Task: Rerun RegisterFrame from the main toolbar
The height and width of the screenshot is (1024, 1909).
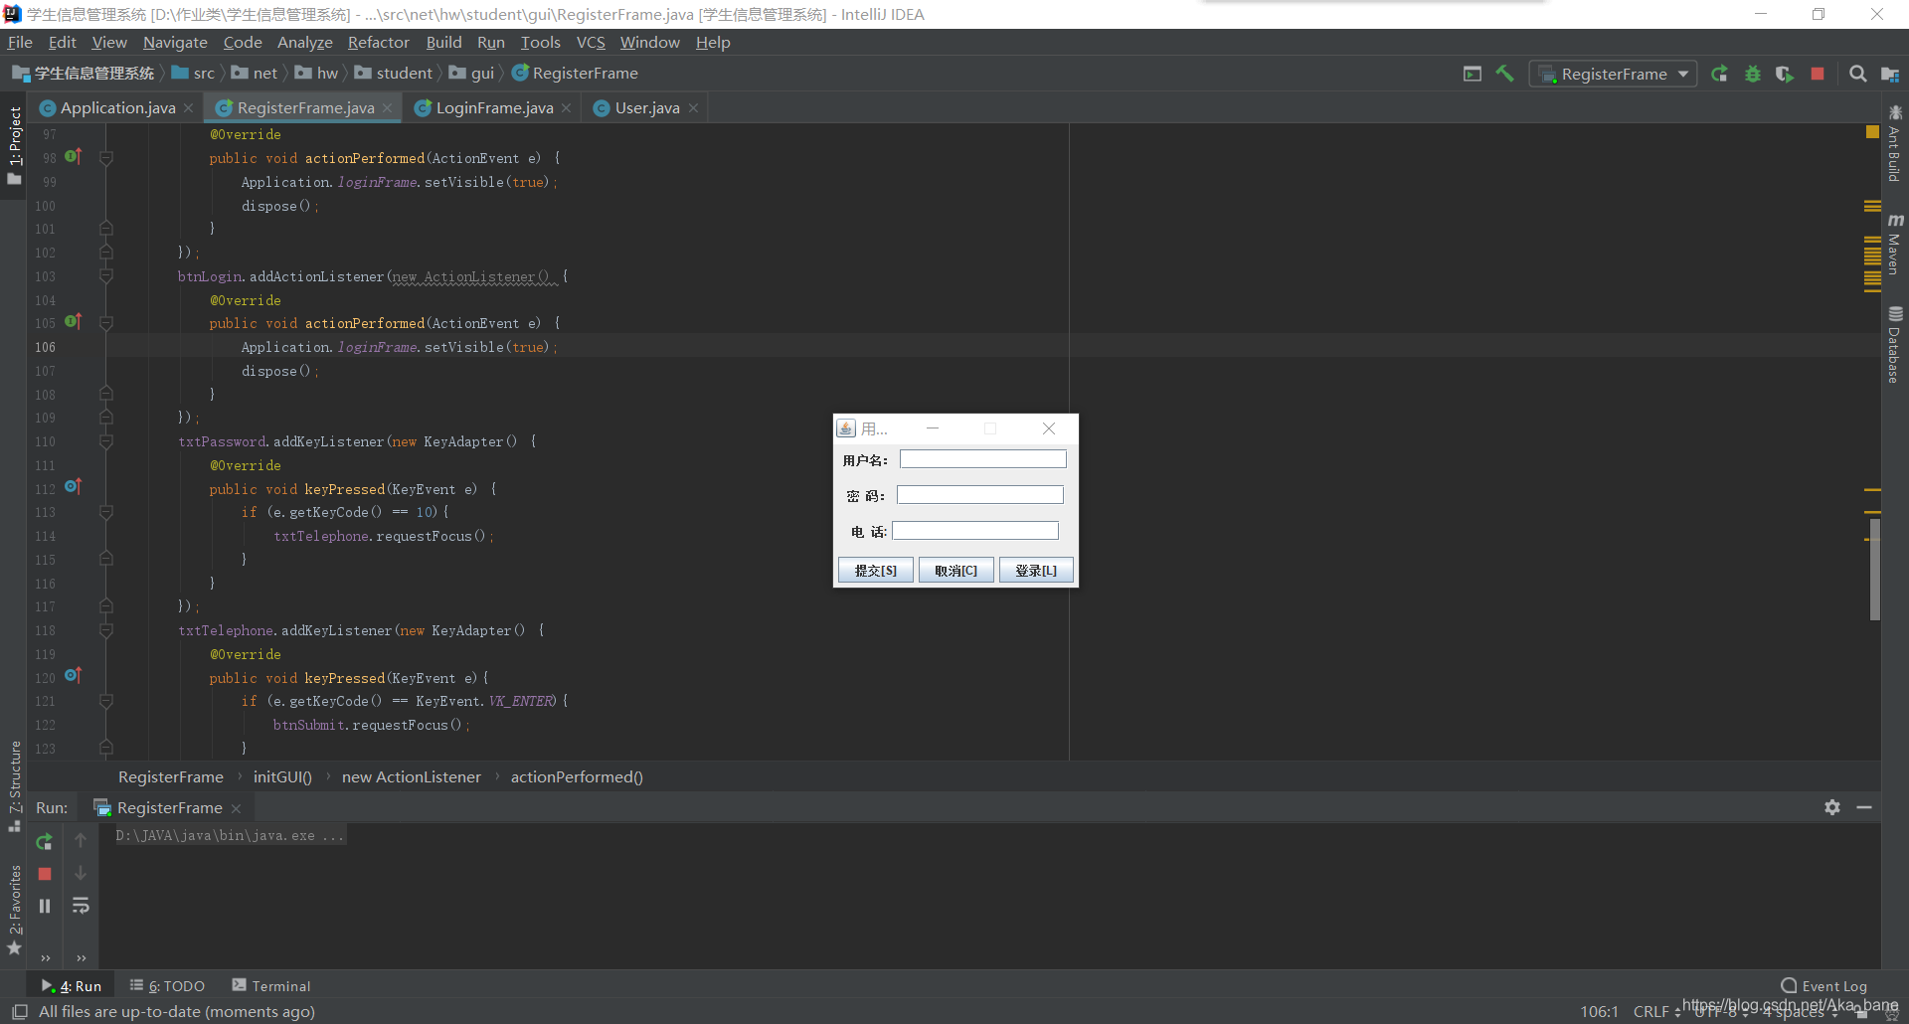Action: coord(1719,74)
